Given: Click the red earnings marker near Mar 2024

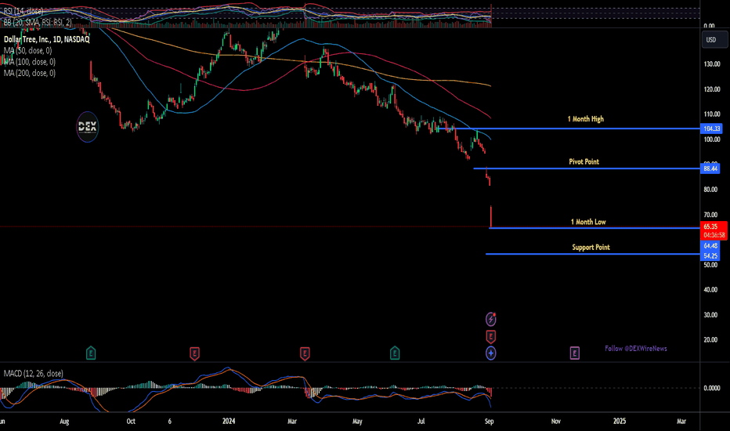Looking at the screenshot, I should pyautogui.click(x=305, y=353).
